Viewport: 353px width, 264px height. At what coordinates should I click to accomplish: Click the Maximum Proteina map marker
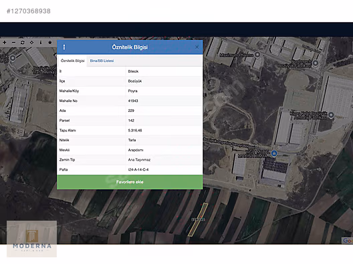tap(257, 54)
